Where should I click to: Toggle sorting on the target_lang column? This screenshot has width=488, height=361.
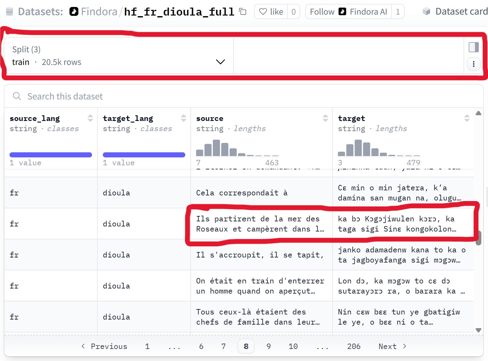[184, 118]
